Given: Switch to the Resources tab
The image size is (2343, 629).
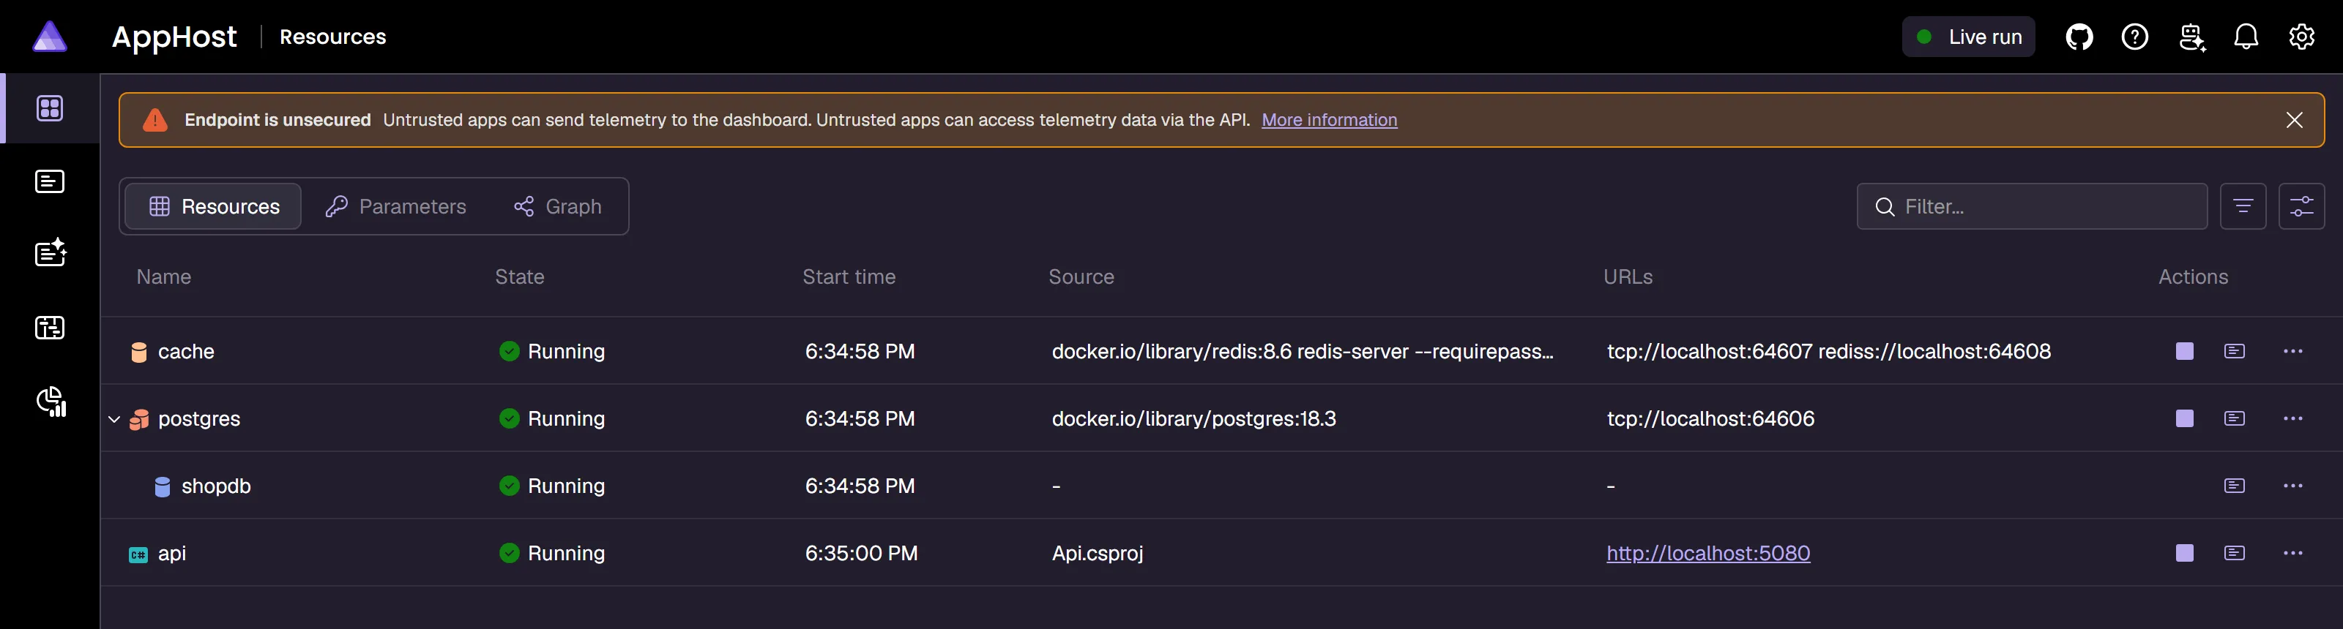Looking at the screenshot, I should [x=214, y=206].
